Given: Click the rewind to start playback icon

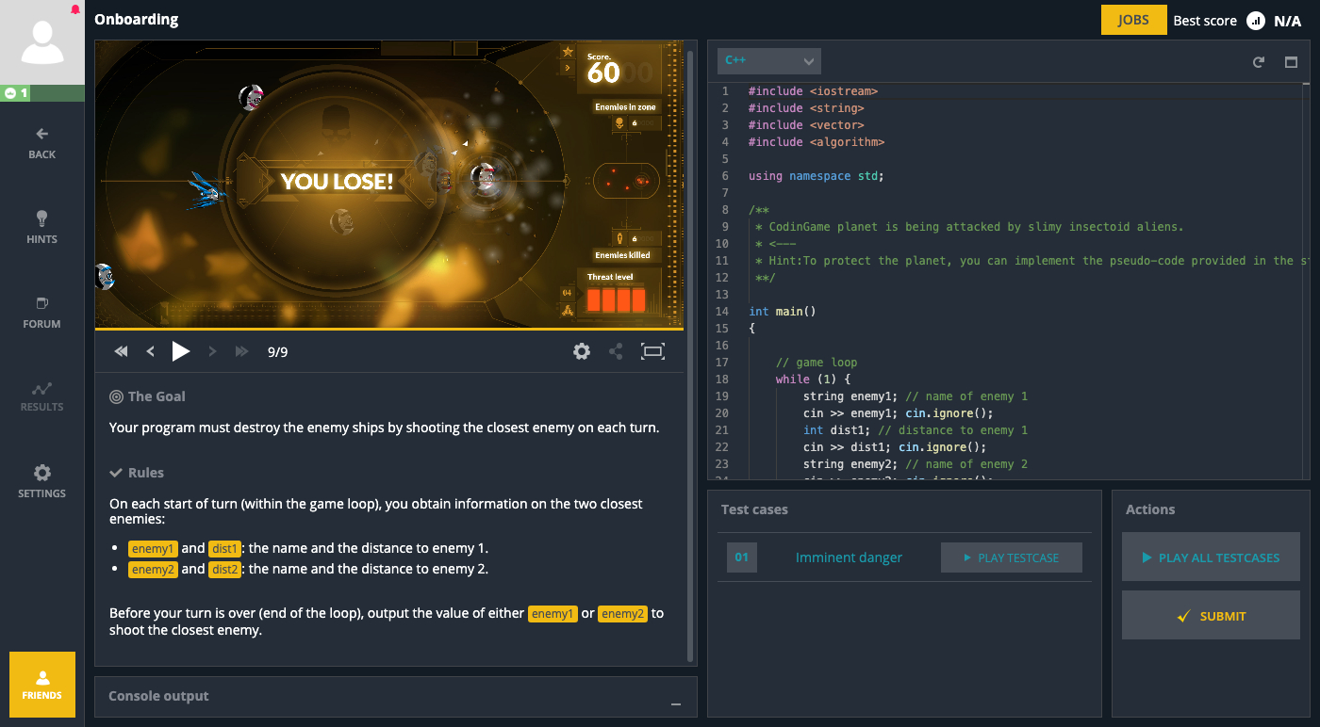Looking at the screenshot, I should (121, 351).
